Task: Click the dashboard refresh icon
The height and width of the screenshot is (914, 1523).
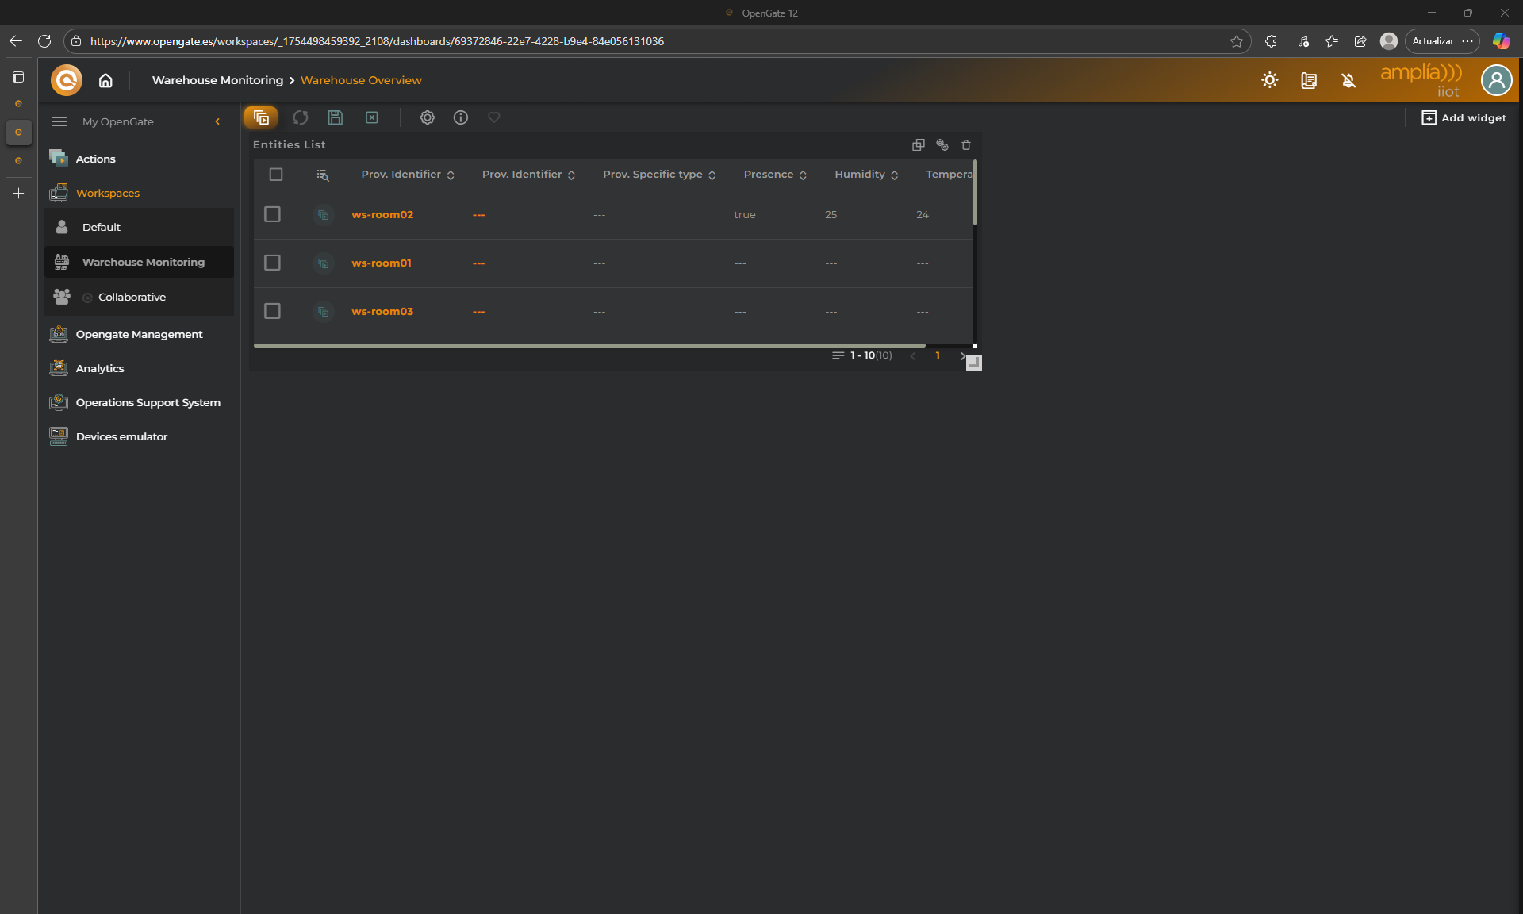Action: point(300,117)
